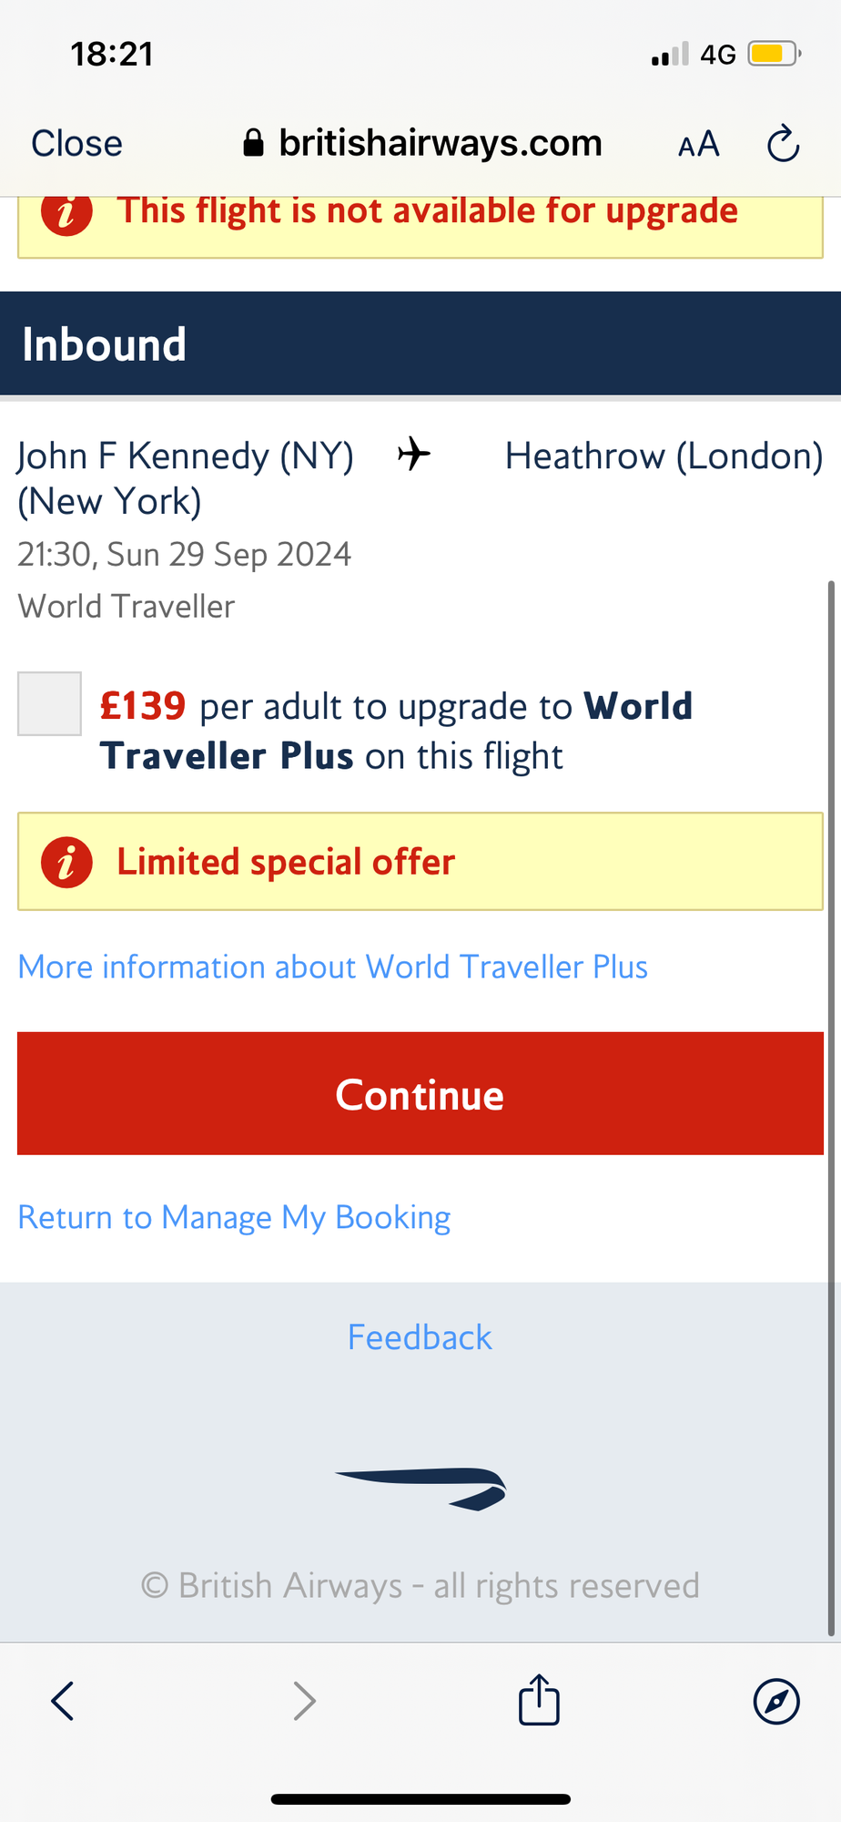
Task: Tap the browser forward arrow
Action: pyautogui.click(x=304, y=1701)
